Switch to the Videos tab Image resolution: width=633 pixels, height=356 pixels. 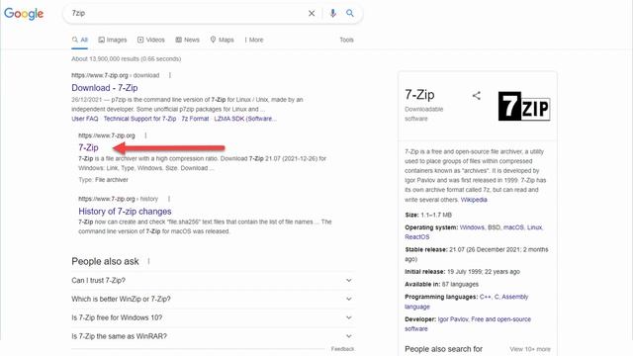click(x=151, y=40)
